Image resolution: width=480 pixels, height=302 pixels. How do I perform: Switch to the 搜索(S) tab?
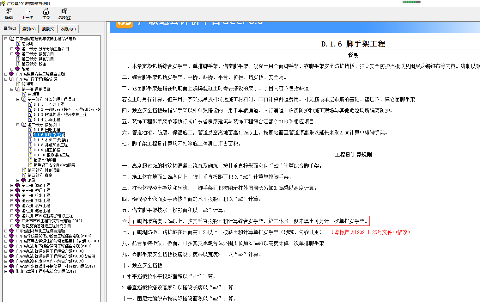48,29
